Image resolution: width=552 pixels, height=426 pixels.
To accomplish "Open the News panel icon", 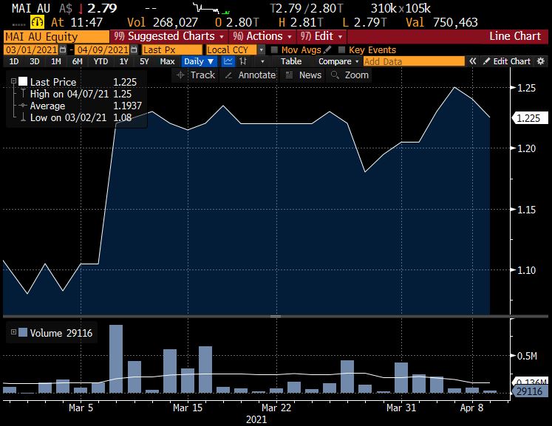I will click(290, 75).
